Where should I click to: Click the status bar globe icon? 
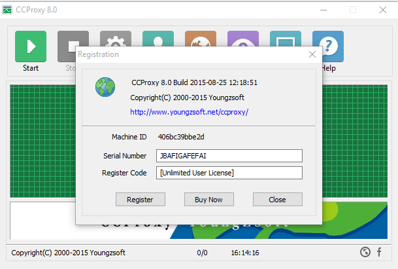(x=365, y=252)
